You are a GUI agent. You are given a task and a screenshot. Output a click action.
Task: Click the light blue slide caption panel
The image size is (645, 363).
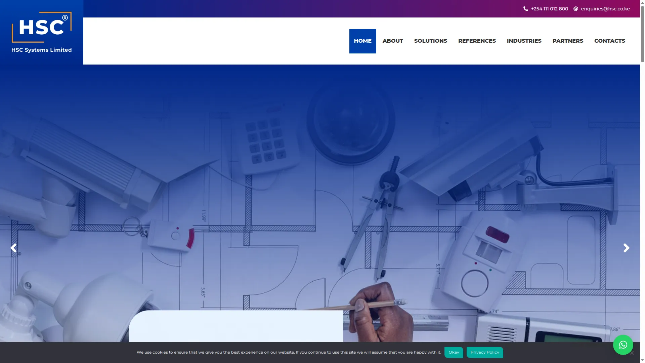tap(235, 326)
